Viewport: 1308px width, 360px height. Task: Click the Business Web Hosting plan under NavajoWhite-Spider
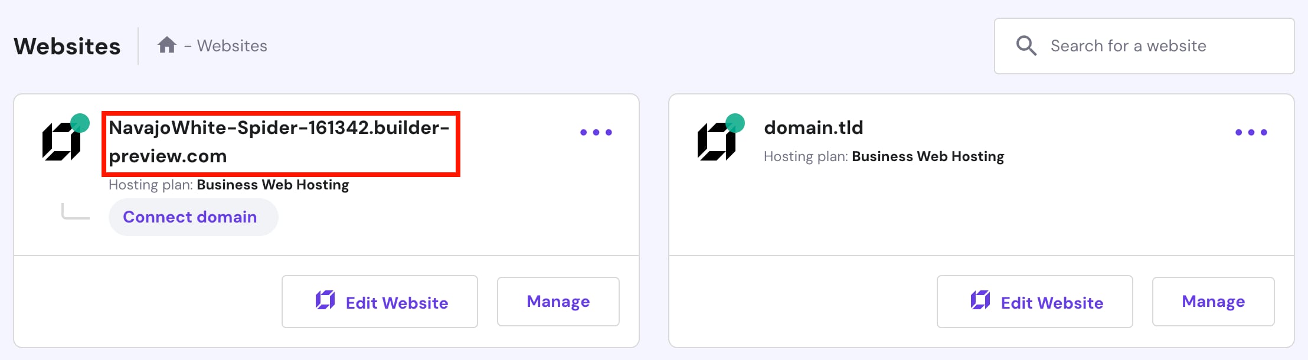(273, 185)
